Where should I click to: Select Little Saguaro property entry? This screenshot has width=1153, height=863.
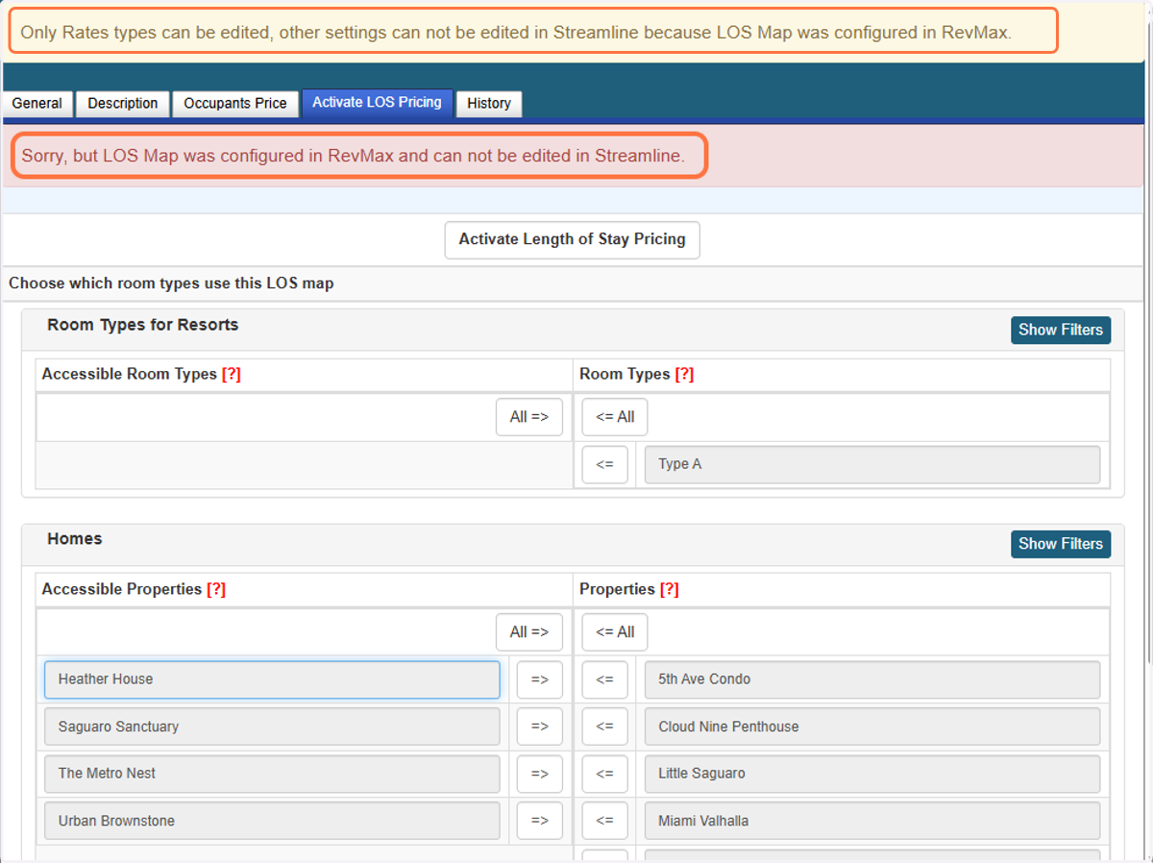click(872, 774)
